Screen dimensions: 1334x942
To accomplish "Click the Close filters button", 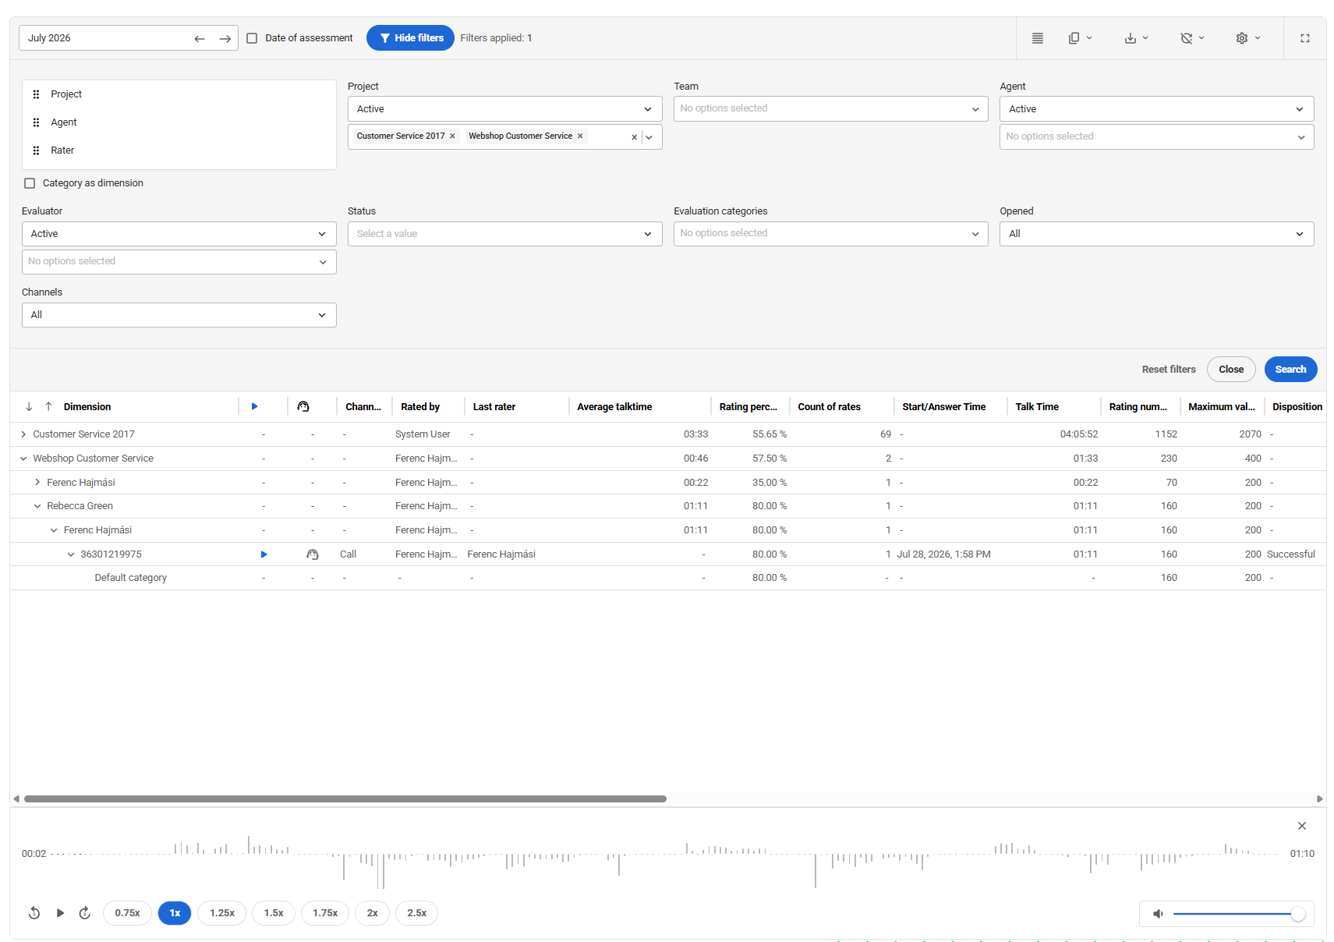I will pos(1231,370).
